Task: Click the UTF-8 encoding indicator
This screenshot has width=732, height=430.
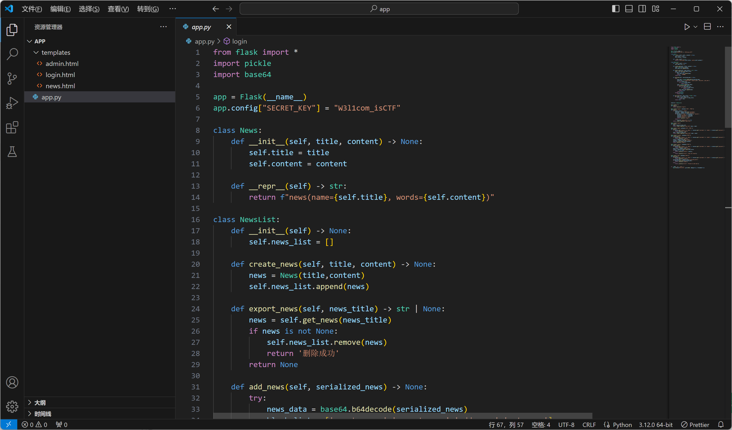Action: click(566, 424)
